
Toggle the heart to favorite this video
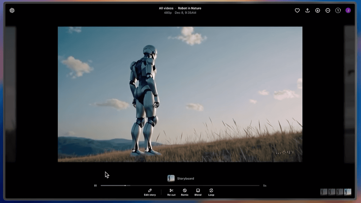297,11
